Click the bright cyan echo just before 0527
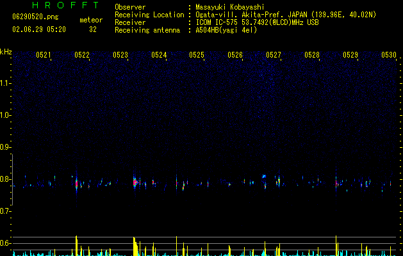 (x=264, y=177)
